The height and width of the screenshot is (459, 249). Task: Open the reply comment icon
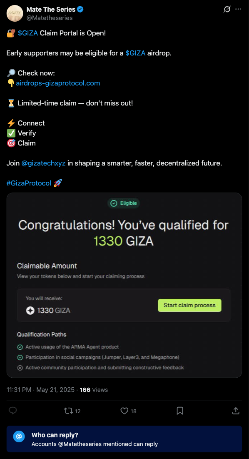(x=12, y=411)
